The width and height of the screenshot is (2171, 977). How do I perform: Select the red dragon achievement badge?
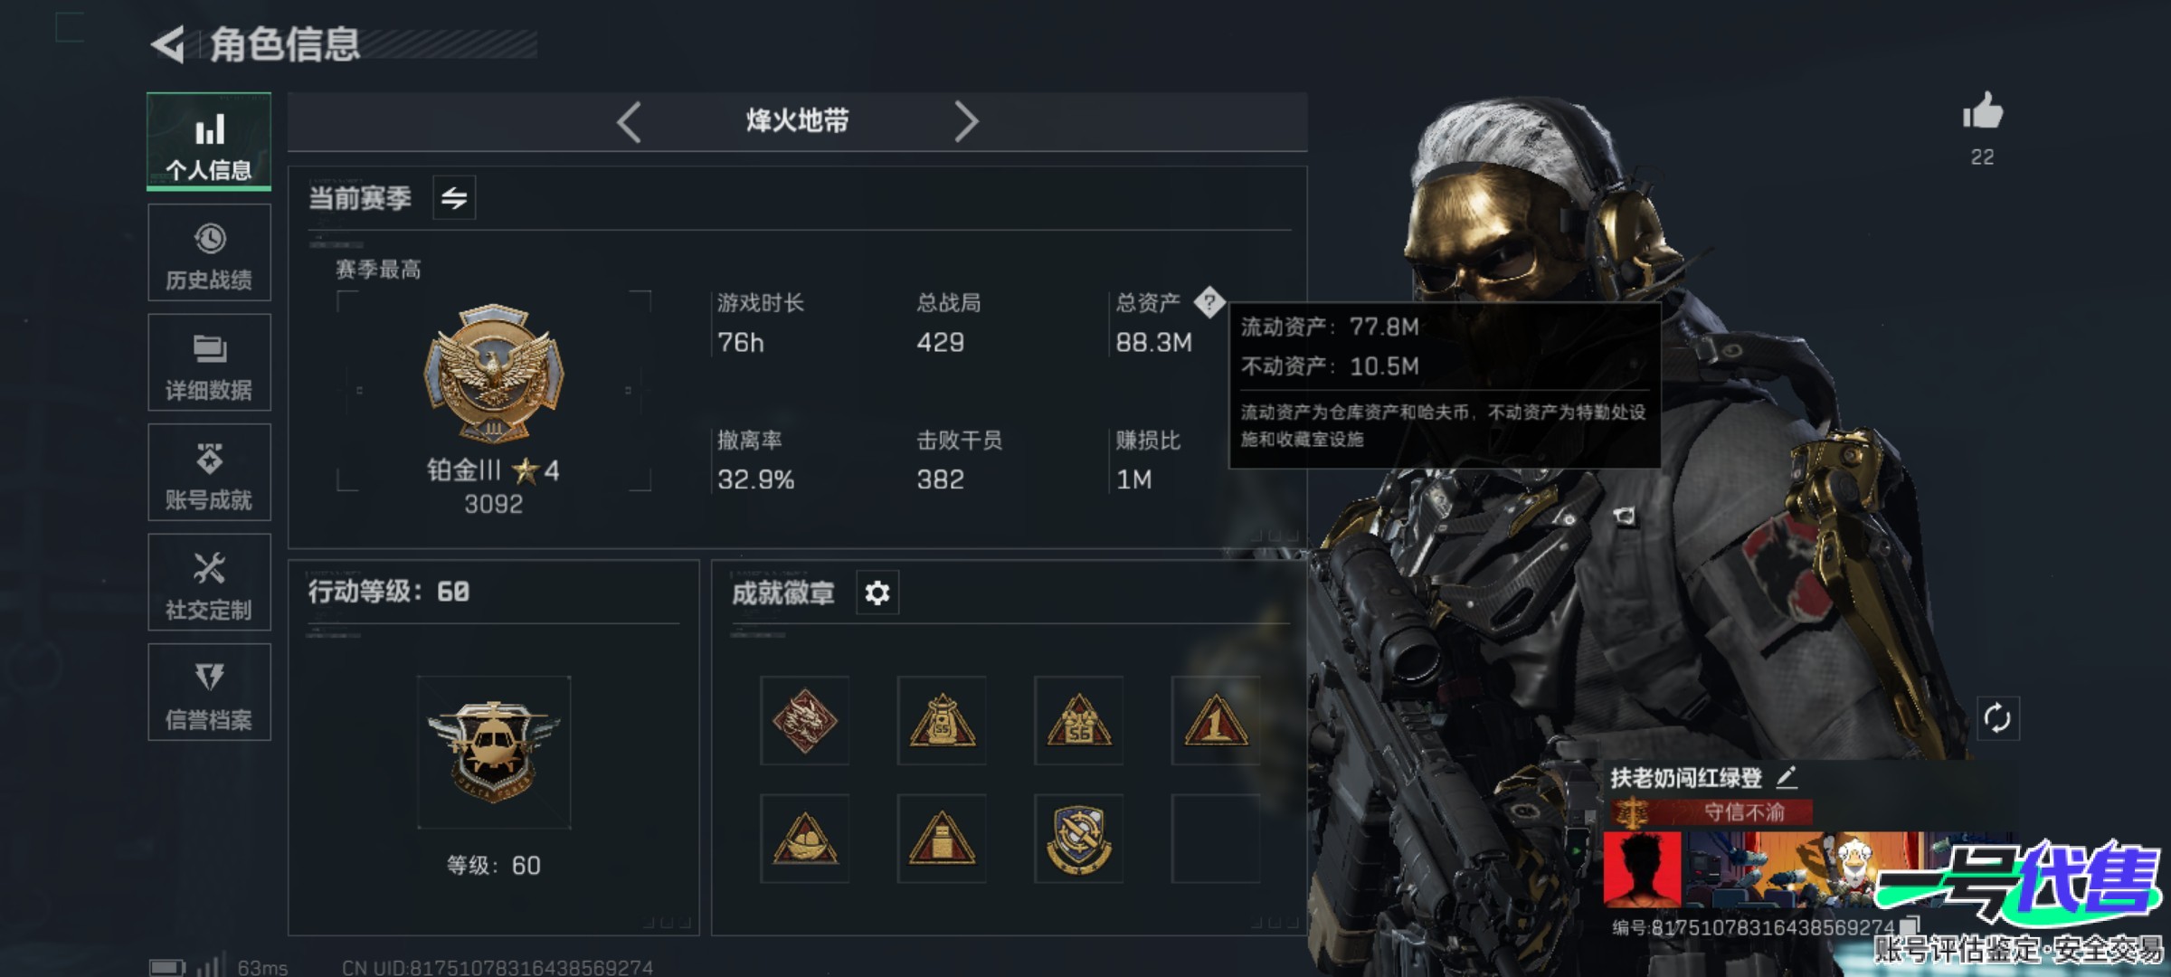pos(804,720)
